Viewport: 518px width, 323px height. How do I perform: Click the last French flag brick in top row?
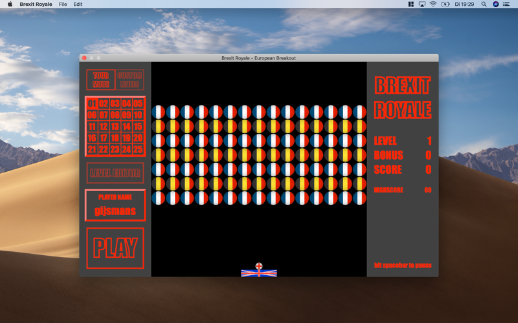click(359, 112)
